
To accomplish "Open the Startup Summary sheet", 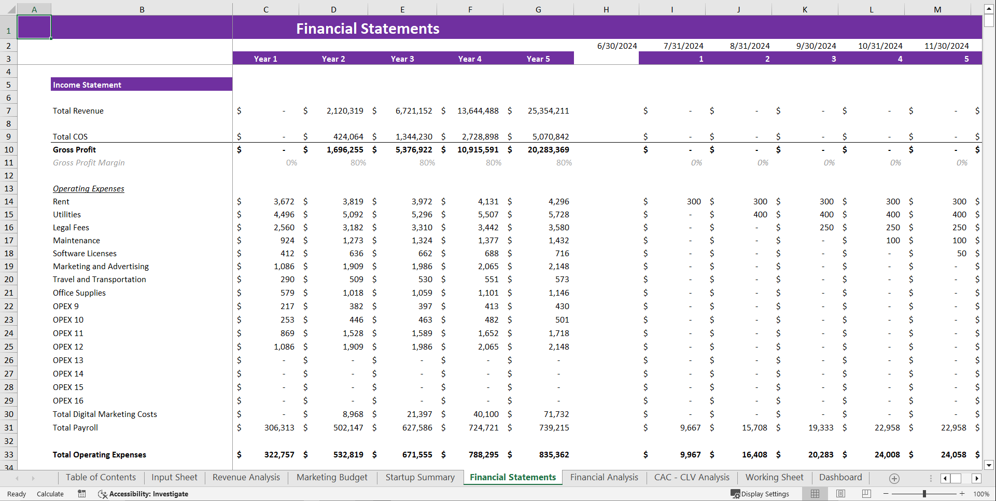I will (420, 478).
